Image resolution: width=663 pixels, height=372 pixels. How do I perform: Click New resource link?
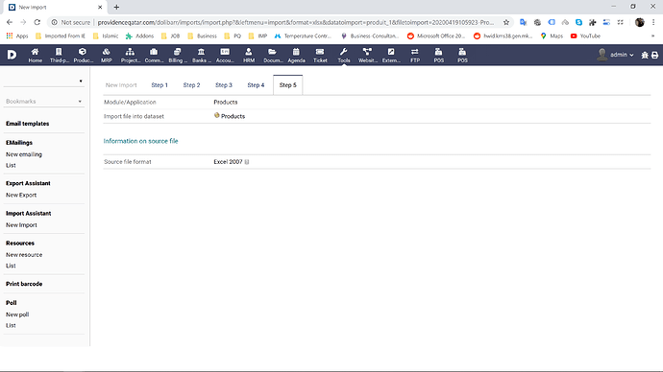pos(24,255)
